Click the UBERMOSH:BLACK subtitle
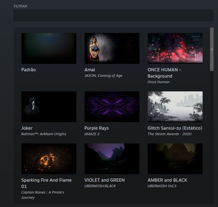The width and height of the screenshot is (218, 207). [x=100, y=186]
